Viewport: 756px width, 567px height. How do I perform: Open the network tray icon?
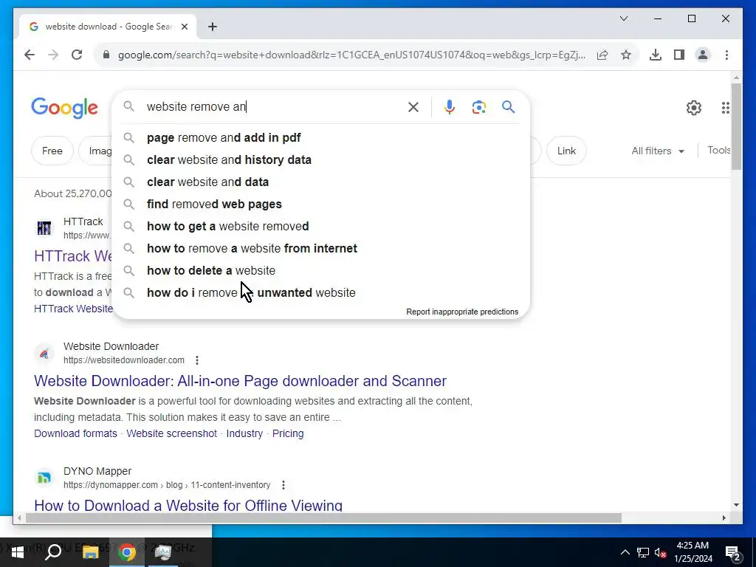(643, 552)
